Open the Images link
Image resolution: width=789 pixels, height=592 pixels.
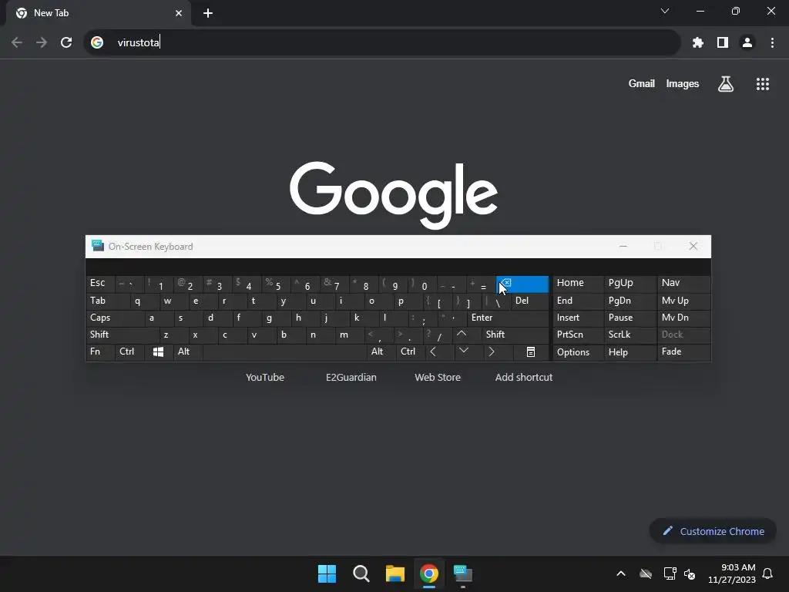(683, 84)
